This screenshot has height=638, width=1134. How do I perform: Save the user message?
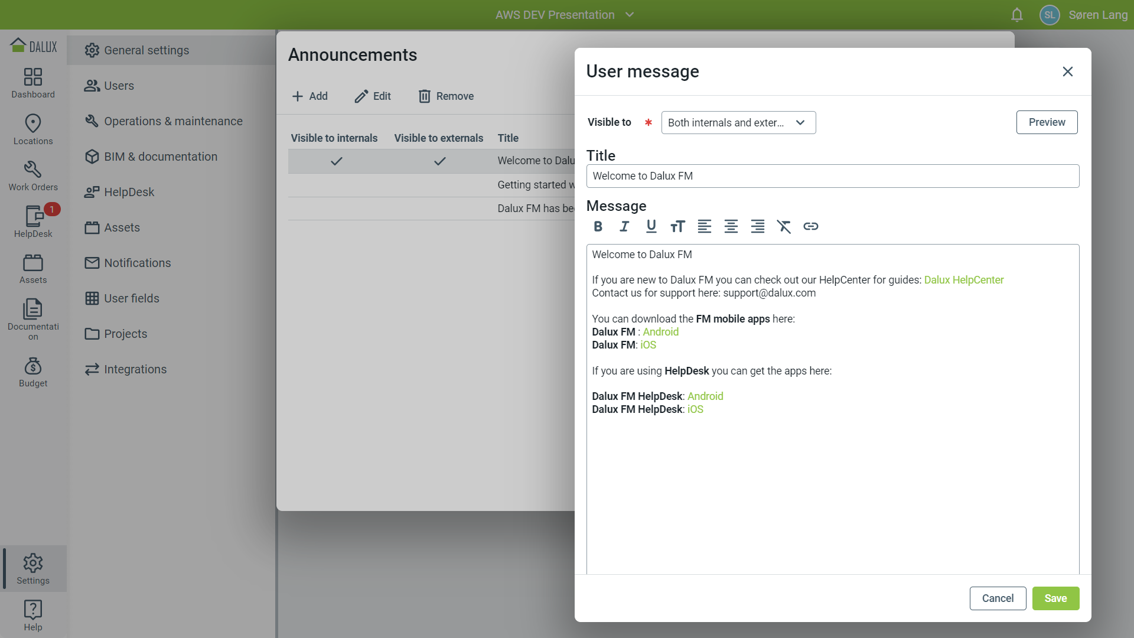(1055, 598)
